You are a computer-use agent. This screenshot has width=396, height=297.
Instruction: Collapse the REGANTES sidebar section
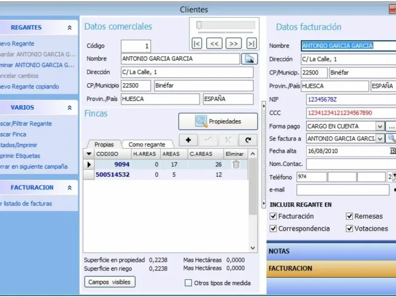69,28
